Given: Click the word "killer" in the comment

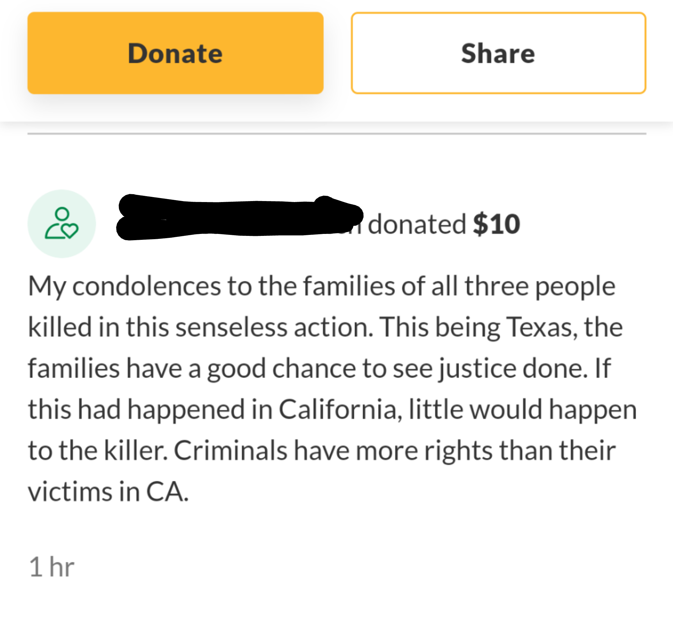Looking at the screenshot, I should click(x=135, y=451).
